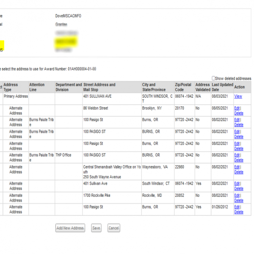254x254 pixels.
Task: Edit the alternate 481 Sullivan Ave address
Action: click(x=237, y=184)
